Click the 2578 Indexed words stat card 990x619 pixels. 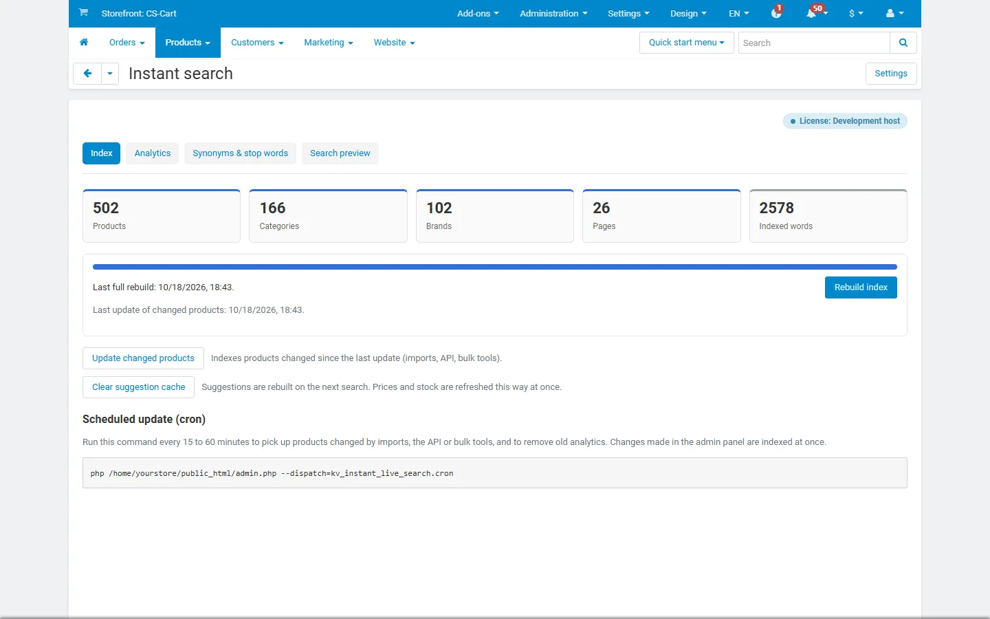tap(828, 216)
